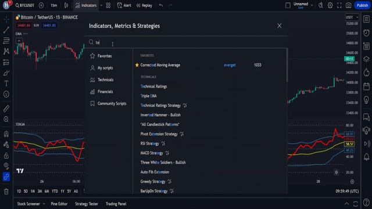The width and height of the screenshot is (372, 209).
Task: Open the emoji icons tool
Action: [6, 94]
